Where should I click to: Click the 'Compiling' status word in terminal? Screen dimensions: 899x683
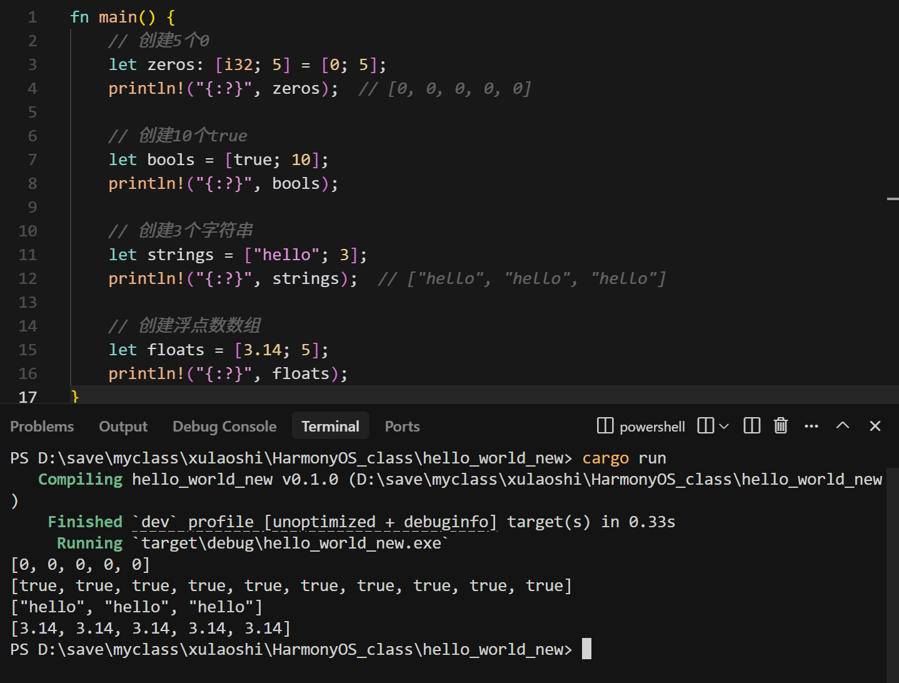click(x=81, y=480)
